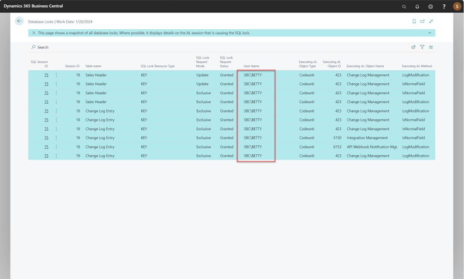The image size is (464, 279).
Task: Click the Executing AL Object ID header
Action: 332,64
